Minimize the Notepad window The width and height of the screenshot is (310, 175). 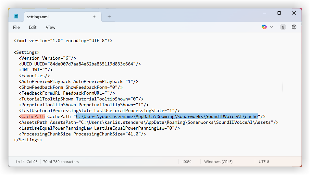265,13
